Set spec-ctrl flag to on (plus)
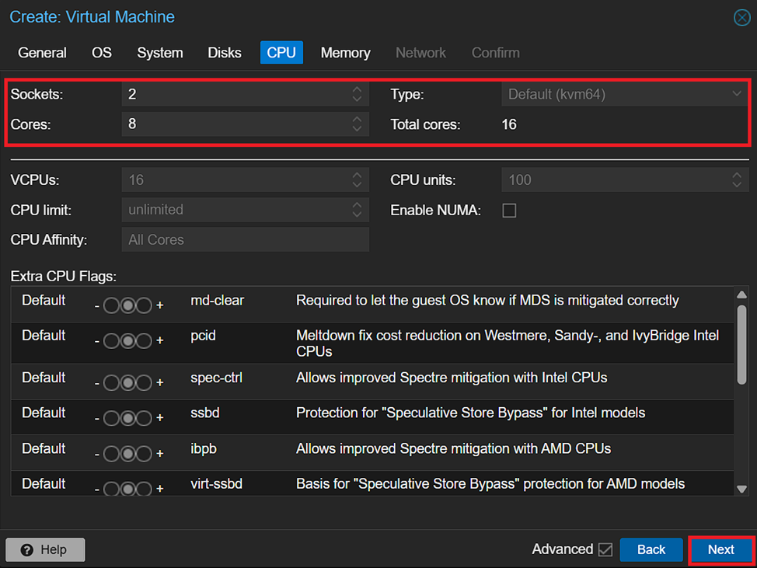 [x=144, y=382]
